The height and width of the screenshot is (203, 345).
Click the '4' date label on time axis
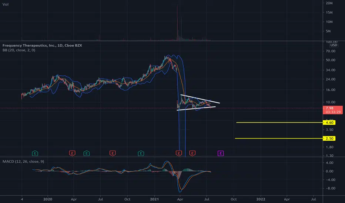[x=22, y=199]
